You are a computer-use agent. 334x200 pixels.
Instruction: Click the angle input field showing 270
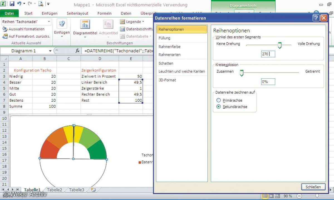(x=268, y=54)
